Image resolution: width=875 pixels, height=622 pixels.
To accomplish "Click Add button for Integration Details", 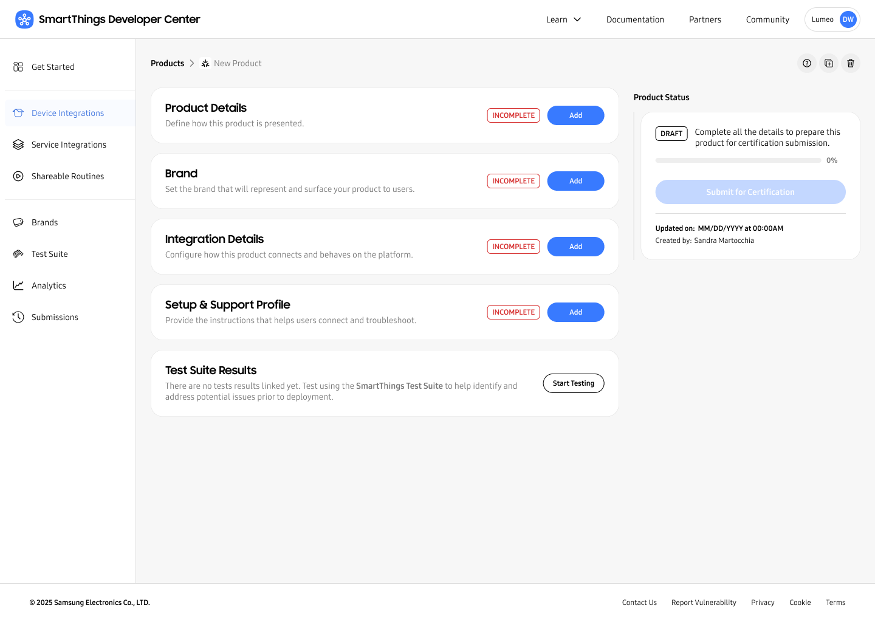I will [x=575, y=247].
